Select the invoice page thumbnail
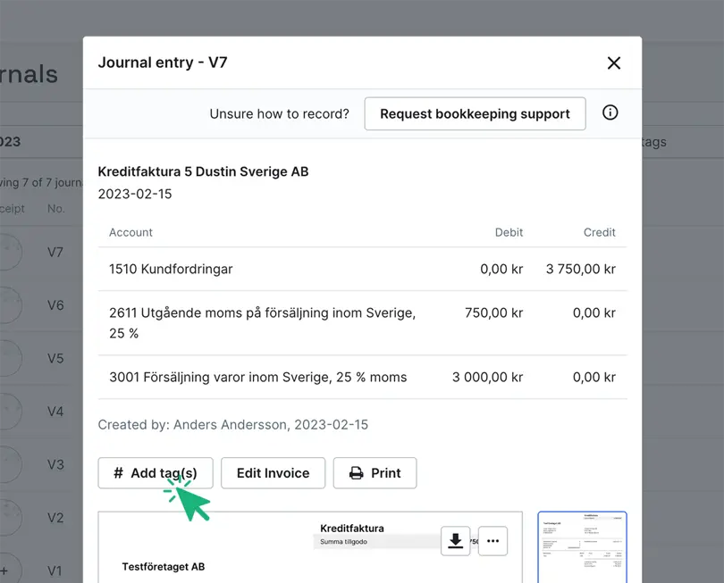Screen dimensions: 724x583 click(x=582, y=547)
